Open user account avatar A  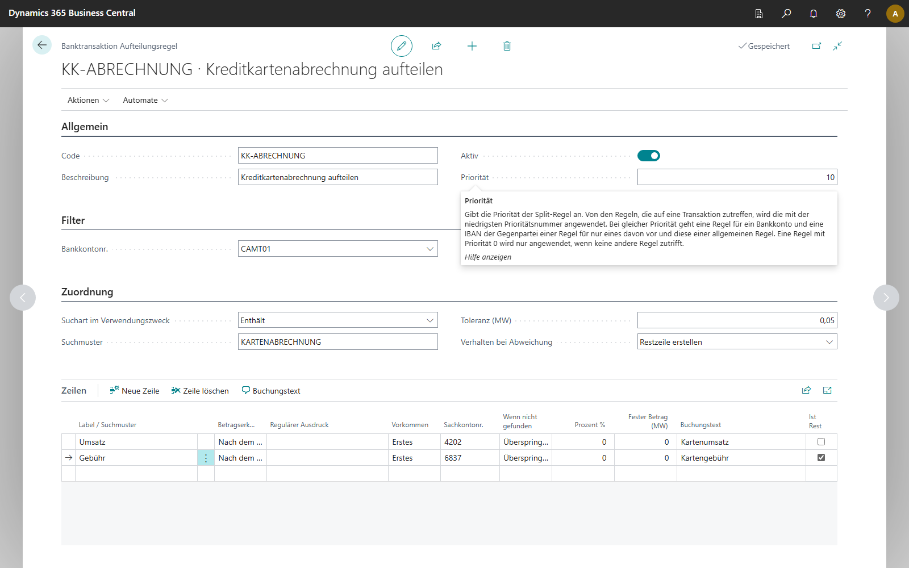[x=895, y=14]
